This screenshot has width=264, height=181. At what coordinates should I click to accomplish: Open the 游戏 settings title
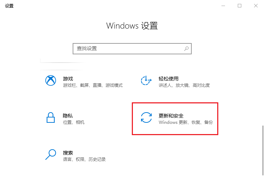point(68,79)
